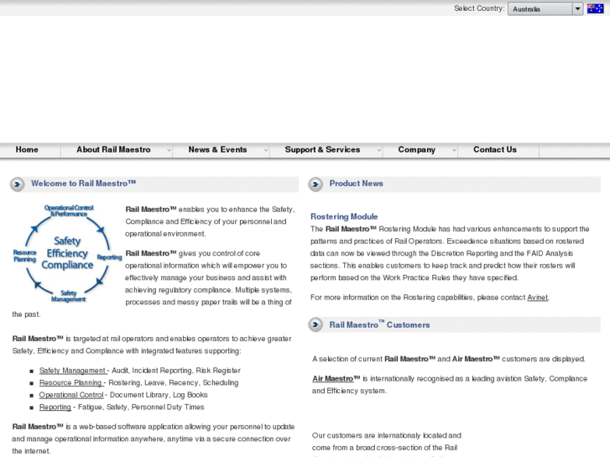Click arrow icon beside Welcome to Rail Maestro
This screenshot has height=457, width=610.
[x=17, y=184]
